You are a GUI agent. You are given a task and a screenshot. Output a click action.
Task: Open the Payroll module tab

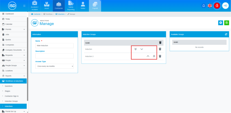[x=95, y=6]
